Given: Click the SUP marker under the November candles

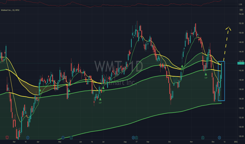Looking at the screenshot, I should pyautogui.click(x=206, y=78).
